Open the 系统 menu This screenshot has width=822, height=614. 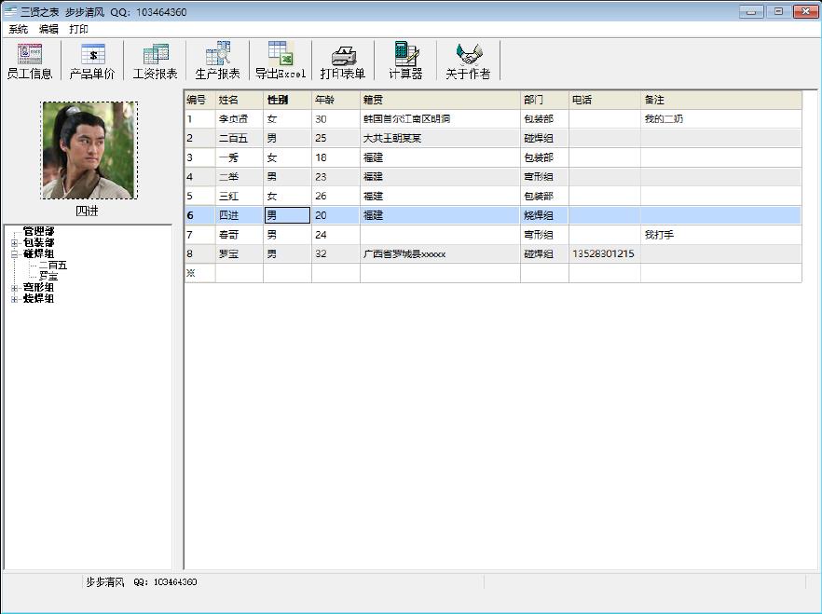(x=19, y=29)
